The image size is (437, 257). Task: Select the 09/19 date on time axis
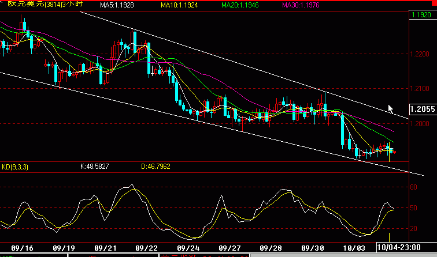[x=64, y=248]
